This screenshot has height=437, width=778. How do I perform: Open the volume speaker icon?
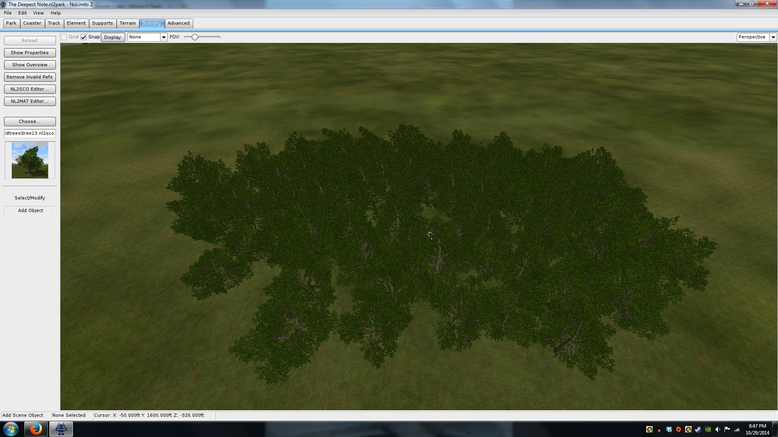tap(718, 429)
